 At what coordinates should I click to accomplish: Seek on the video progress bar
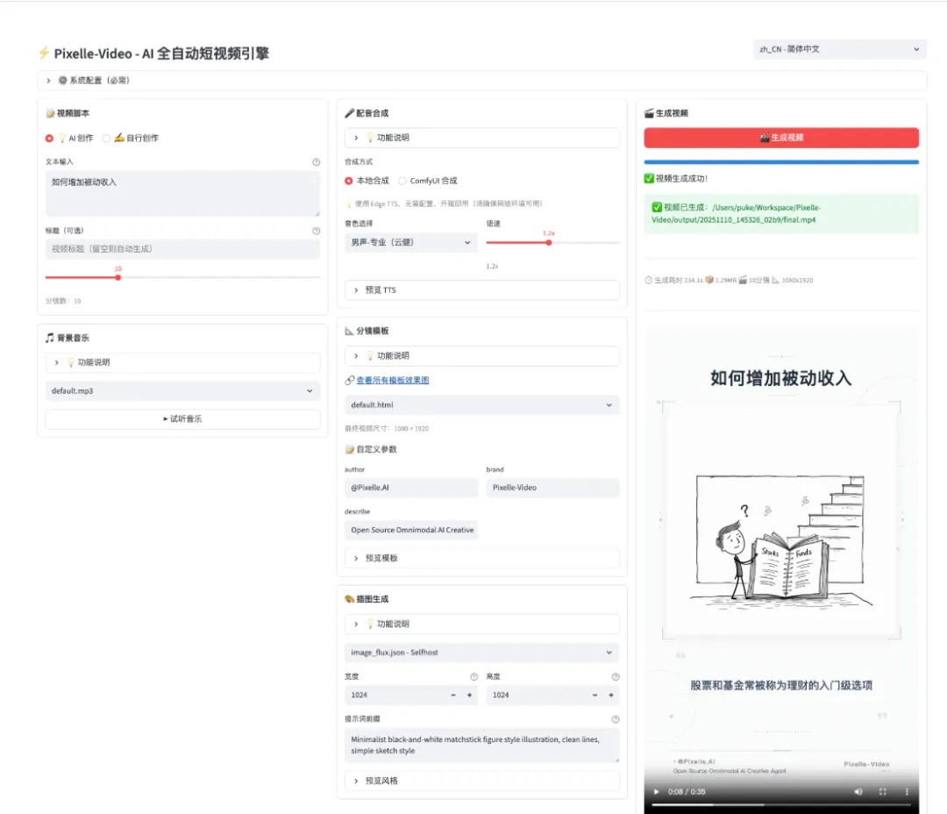point(781,805)
